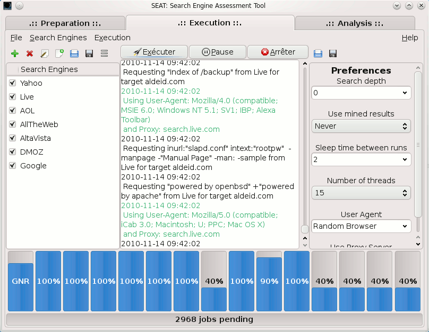Open the Number of threads combo box

coord(361,193)
